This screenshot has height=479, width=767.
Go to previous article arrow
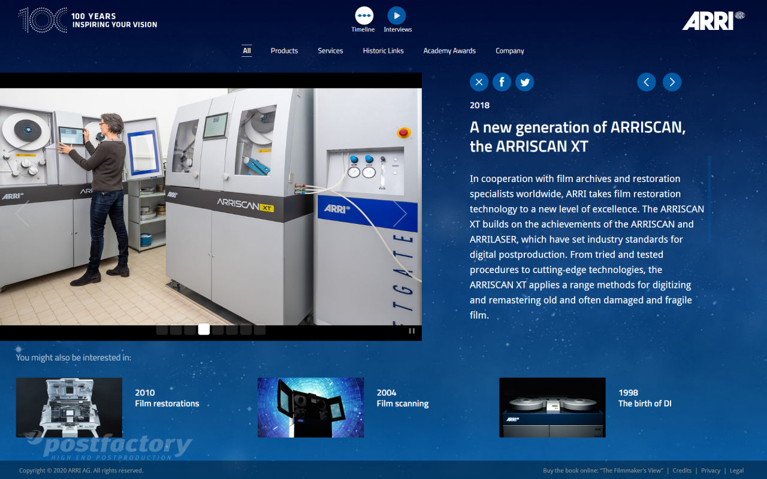click(647, 82)
